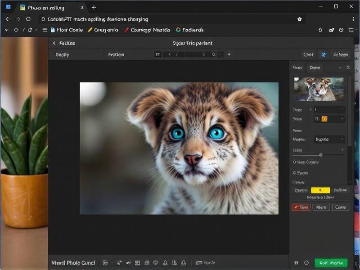Click the orange swatch in the side panel
360x270 pixels.
[324, 119]
